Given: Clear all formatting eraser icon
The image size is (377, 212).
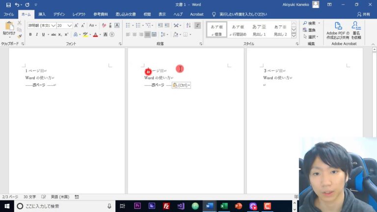Looking at the screenshot, I should [x=104, y=26].
